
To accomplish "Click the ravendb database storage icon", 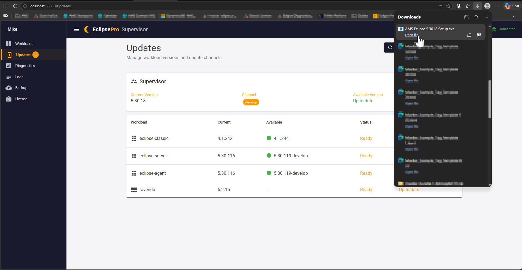I will (134, 190).
